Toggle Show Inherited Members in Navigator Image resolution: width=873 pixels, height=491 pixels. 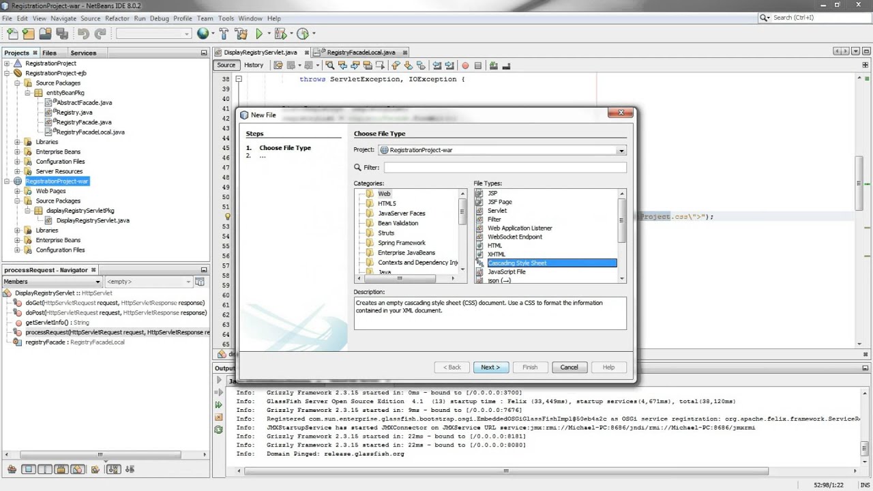pyautogui.click(x=12, y=469)
